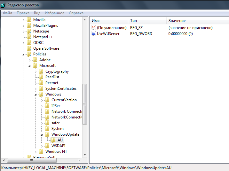
Task: Select the UseWUServer DWORD value icon
Action: click(x=94, y=34)
